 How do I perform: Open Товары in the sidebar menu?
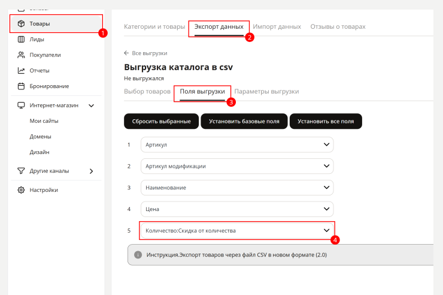coord(56,24)
